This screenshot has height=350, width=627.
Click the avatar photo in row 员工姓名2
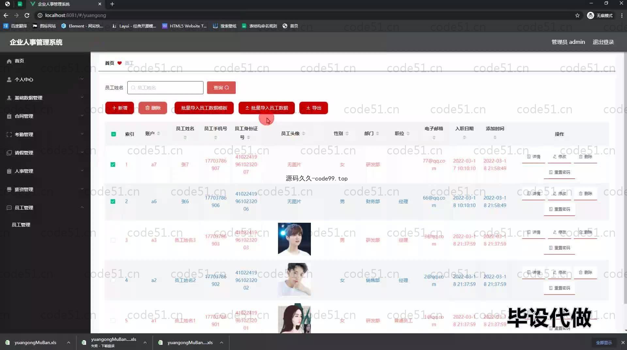tap(294, 279)
